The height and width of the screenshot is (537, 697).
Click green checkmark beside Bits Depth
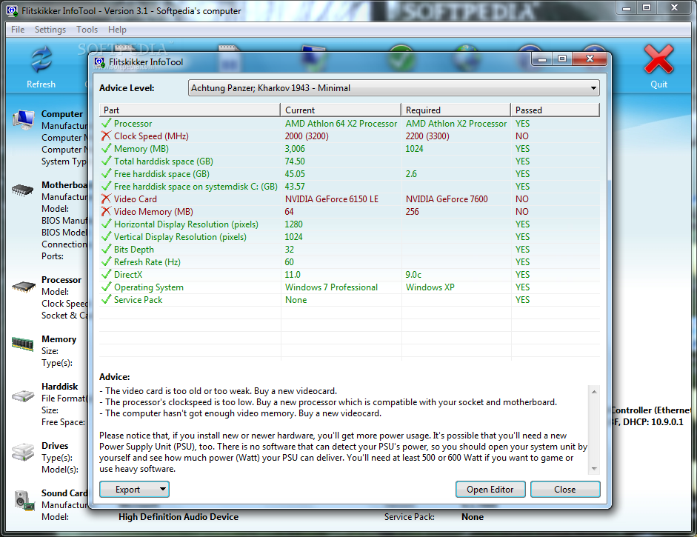click(106, 250)
